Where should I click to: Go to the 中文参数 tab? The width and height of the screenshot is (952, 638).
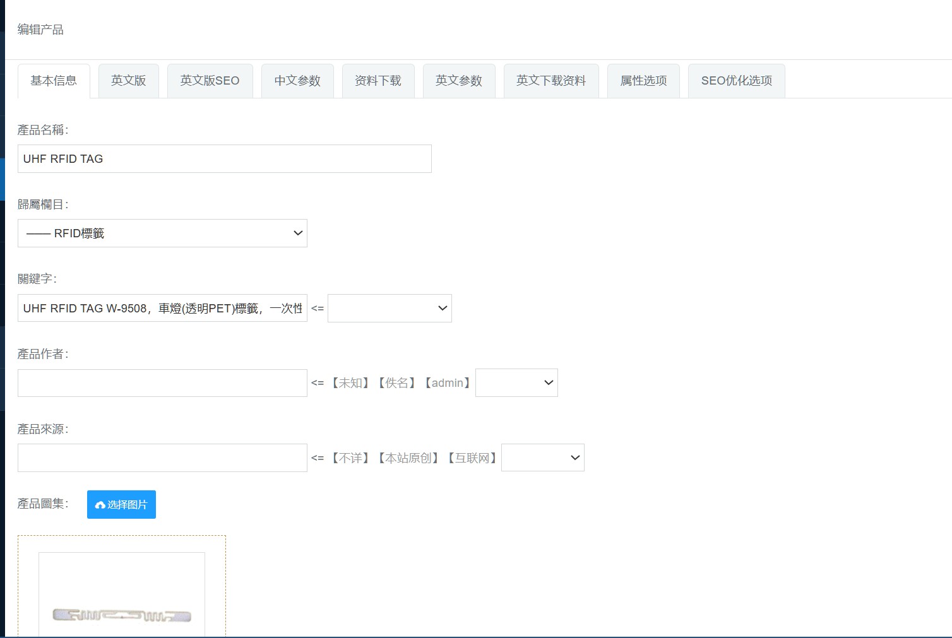297,81
